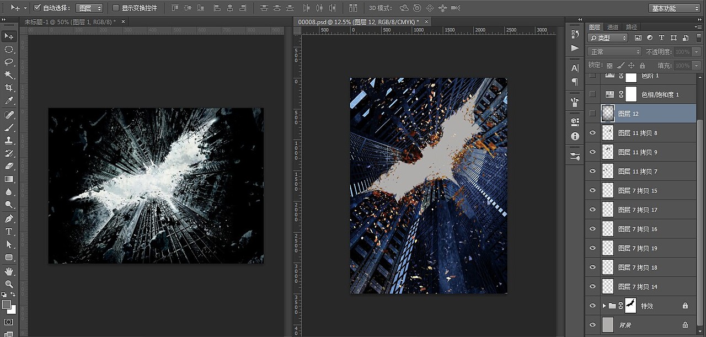
Task: Select the Rounded Rectangle shape tool
Action: [9, 257]
